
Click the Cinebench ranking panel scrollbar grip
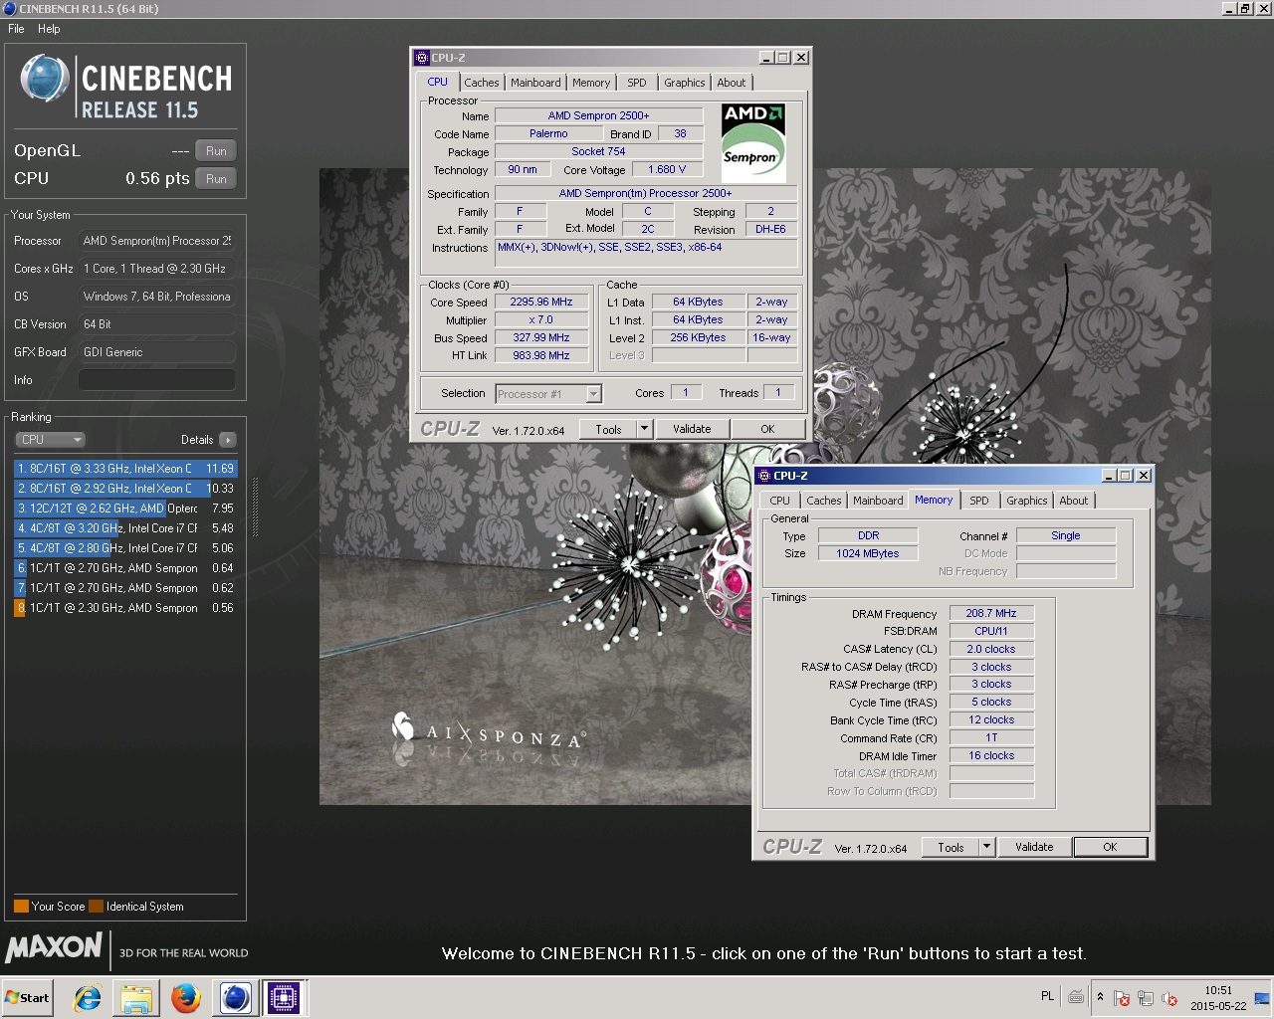(x=256, y=507)
